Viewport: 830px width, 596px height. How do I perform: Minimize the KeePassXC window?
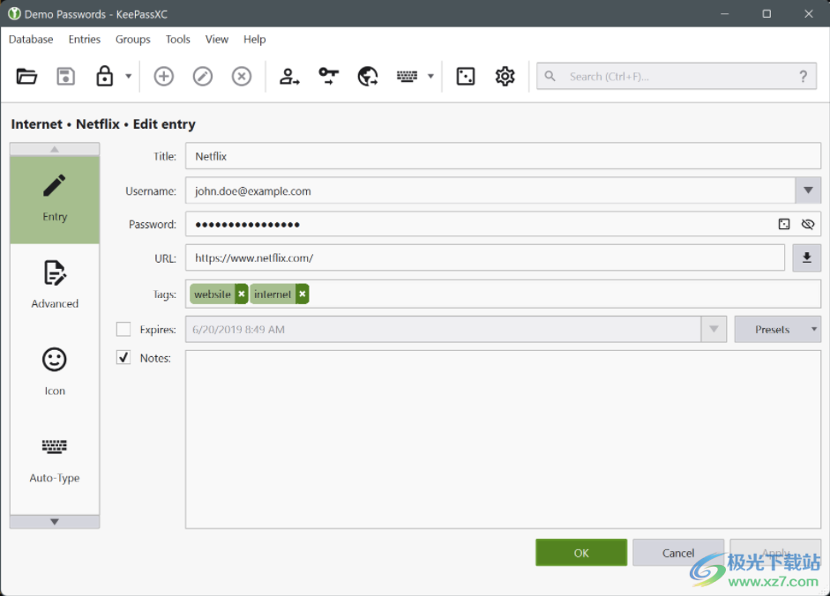click(725, 14)
